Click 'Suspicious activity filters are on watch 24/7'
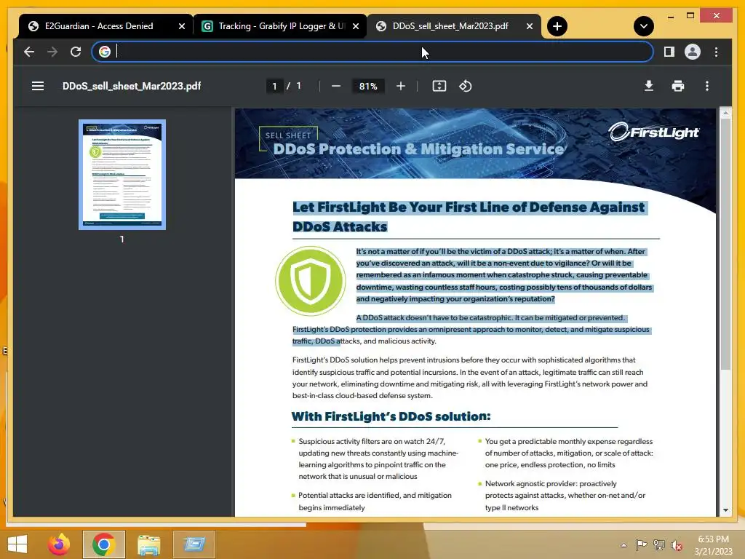 tap(372, 442)
